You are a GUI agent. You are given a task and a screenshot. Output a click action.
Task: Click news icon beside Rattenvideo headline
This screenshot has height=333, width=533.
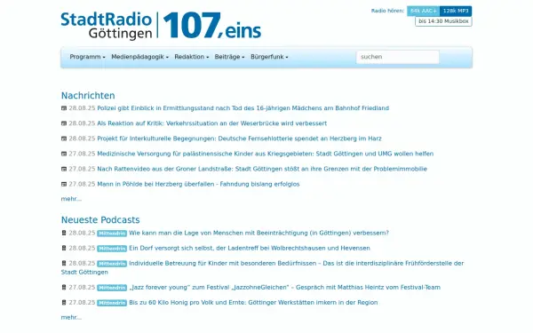(64, 170)
